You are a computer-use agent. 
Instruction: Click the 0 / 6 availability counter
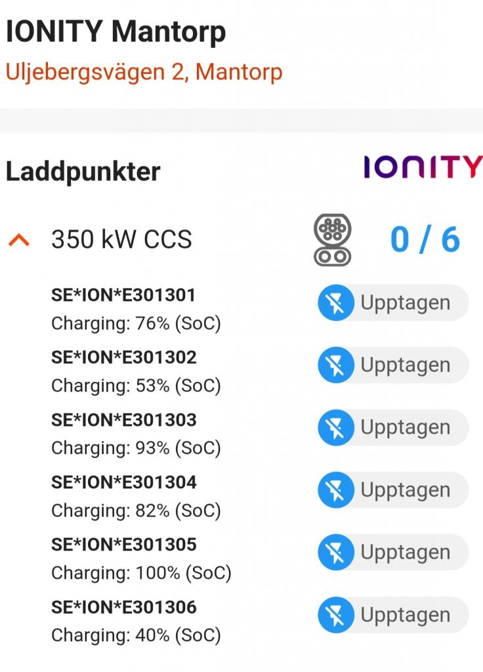[x=425, y=240]
